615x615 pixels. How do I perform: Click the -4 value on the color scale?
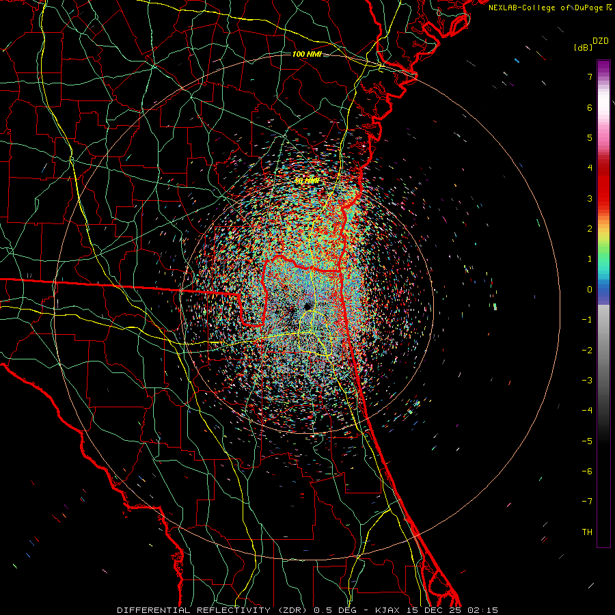click(x=587, y=410)
